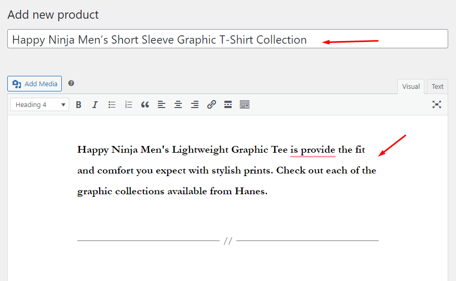
Task: Click 'graphic collections available from Hanes.' line
Action: click(x=172, y=192)
